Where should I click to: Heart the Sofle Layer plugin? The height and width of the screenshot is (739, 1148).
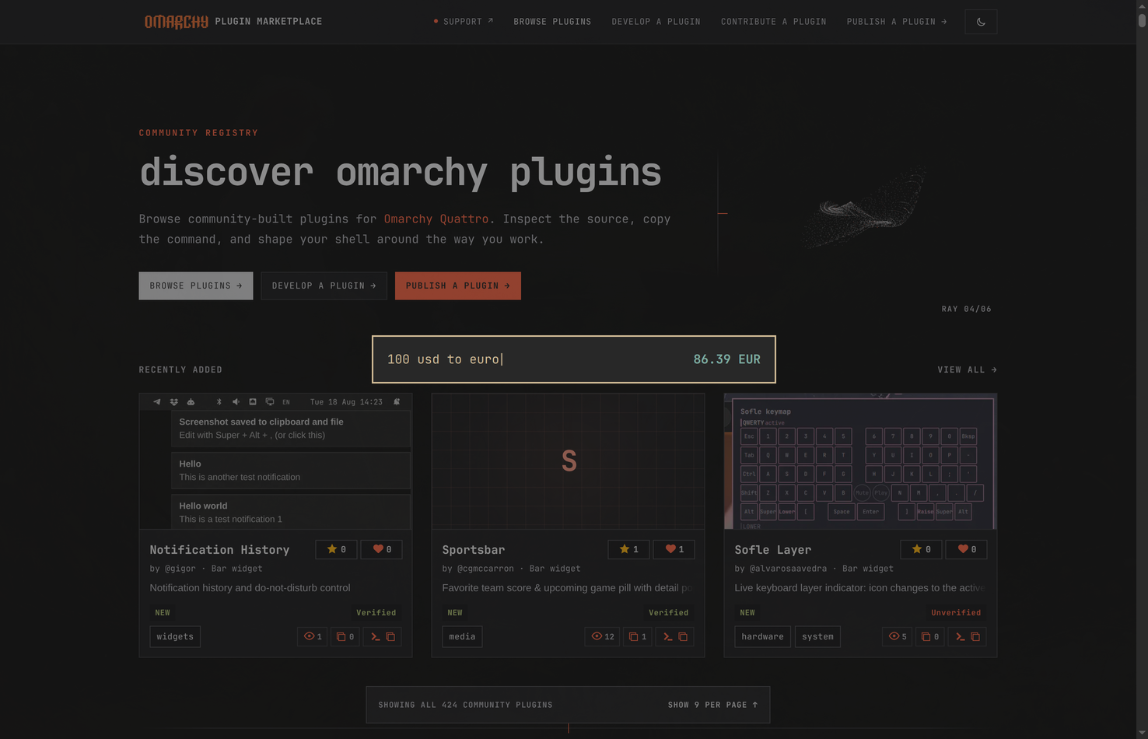point(966,549)
